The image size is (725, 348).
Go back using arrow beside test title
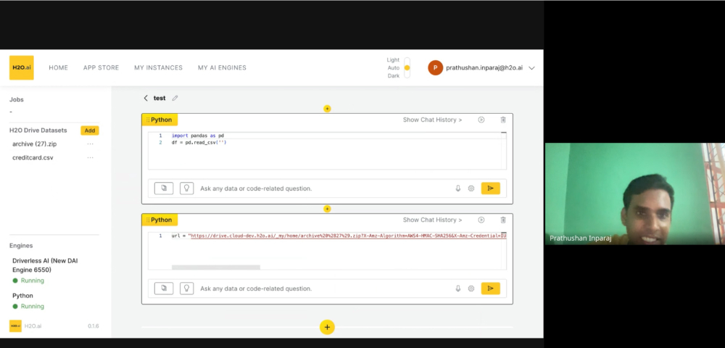coord(146,98)
